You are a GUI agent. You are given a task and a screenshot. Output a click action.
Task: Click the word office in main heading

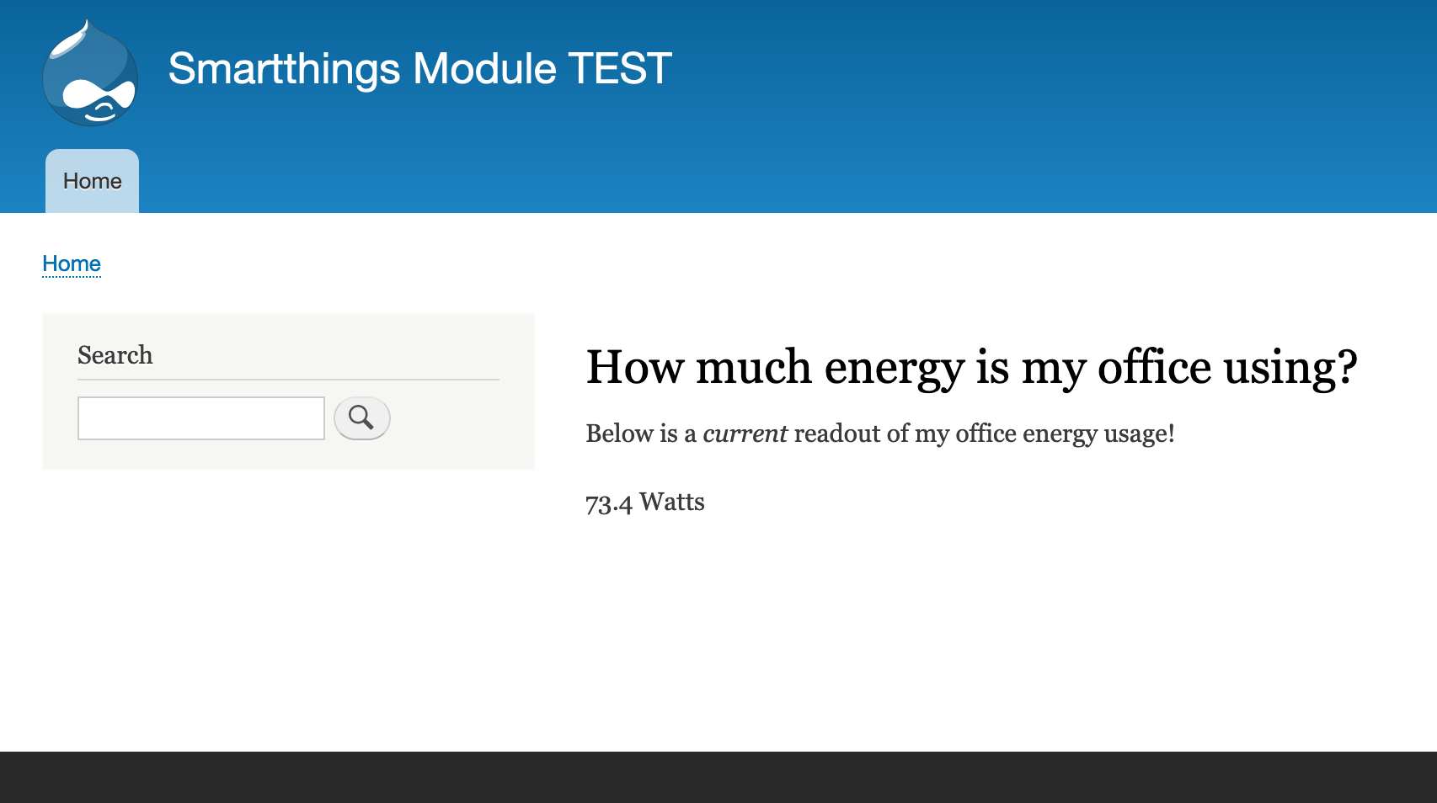[x=1154, y=368]
